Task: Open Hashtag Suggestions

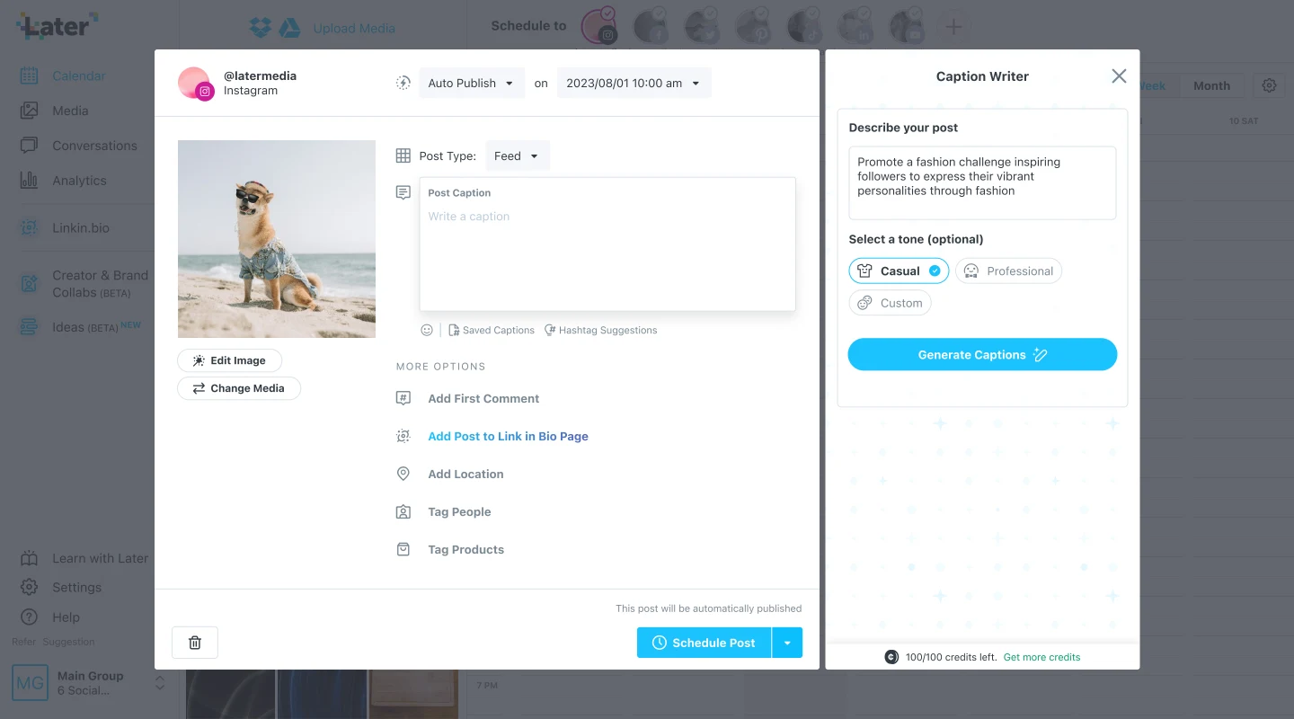Action: (600, 330)
